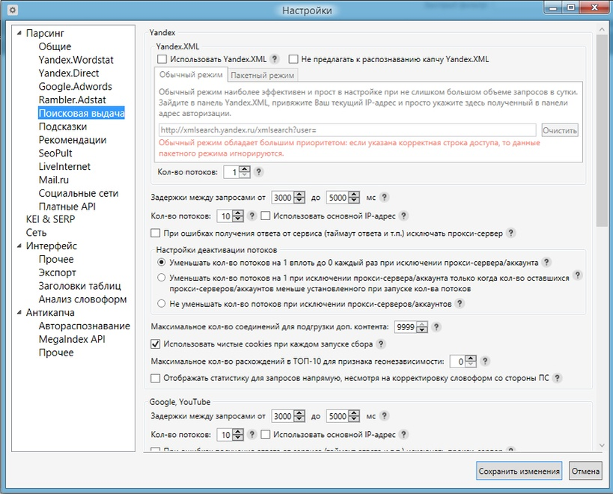Image resolution: width=613 pixels, height=494 pixels.
Task: Click help icon next to Использовать Yandex.XML
Action: pos(275,59)
